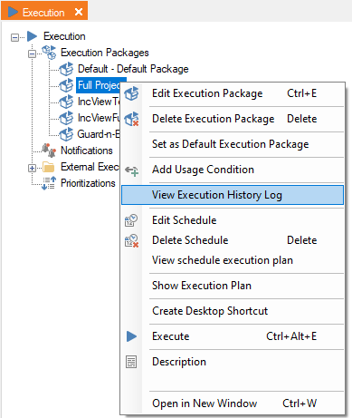
Task: Click the Description document icon
Action: (x=131, y=362)
